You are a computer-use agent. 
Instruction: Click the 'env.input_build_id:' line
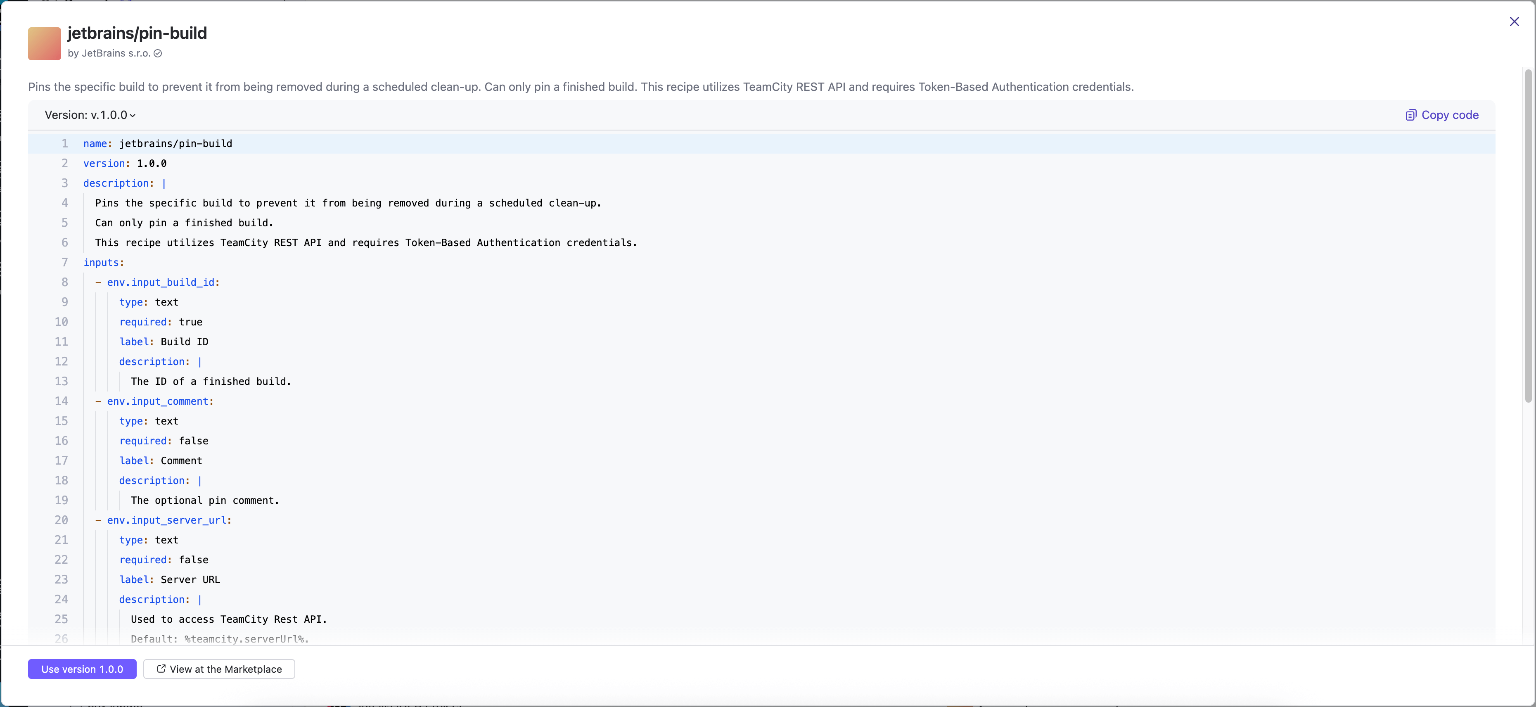(x=157, y=282)
